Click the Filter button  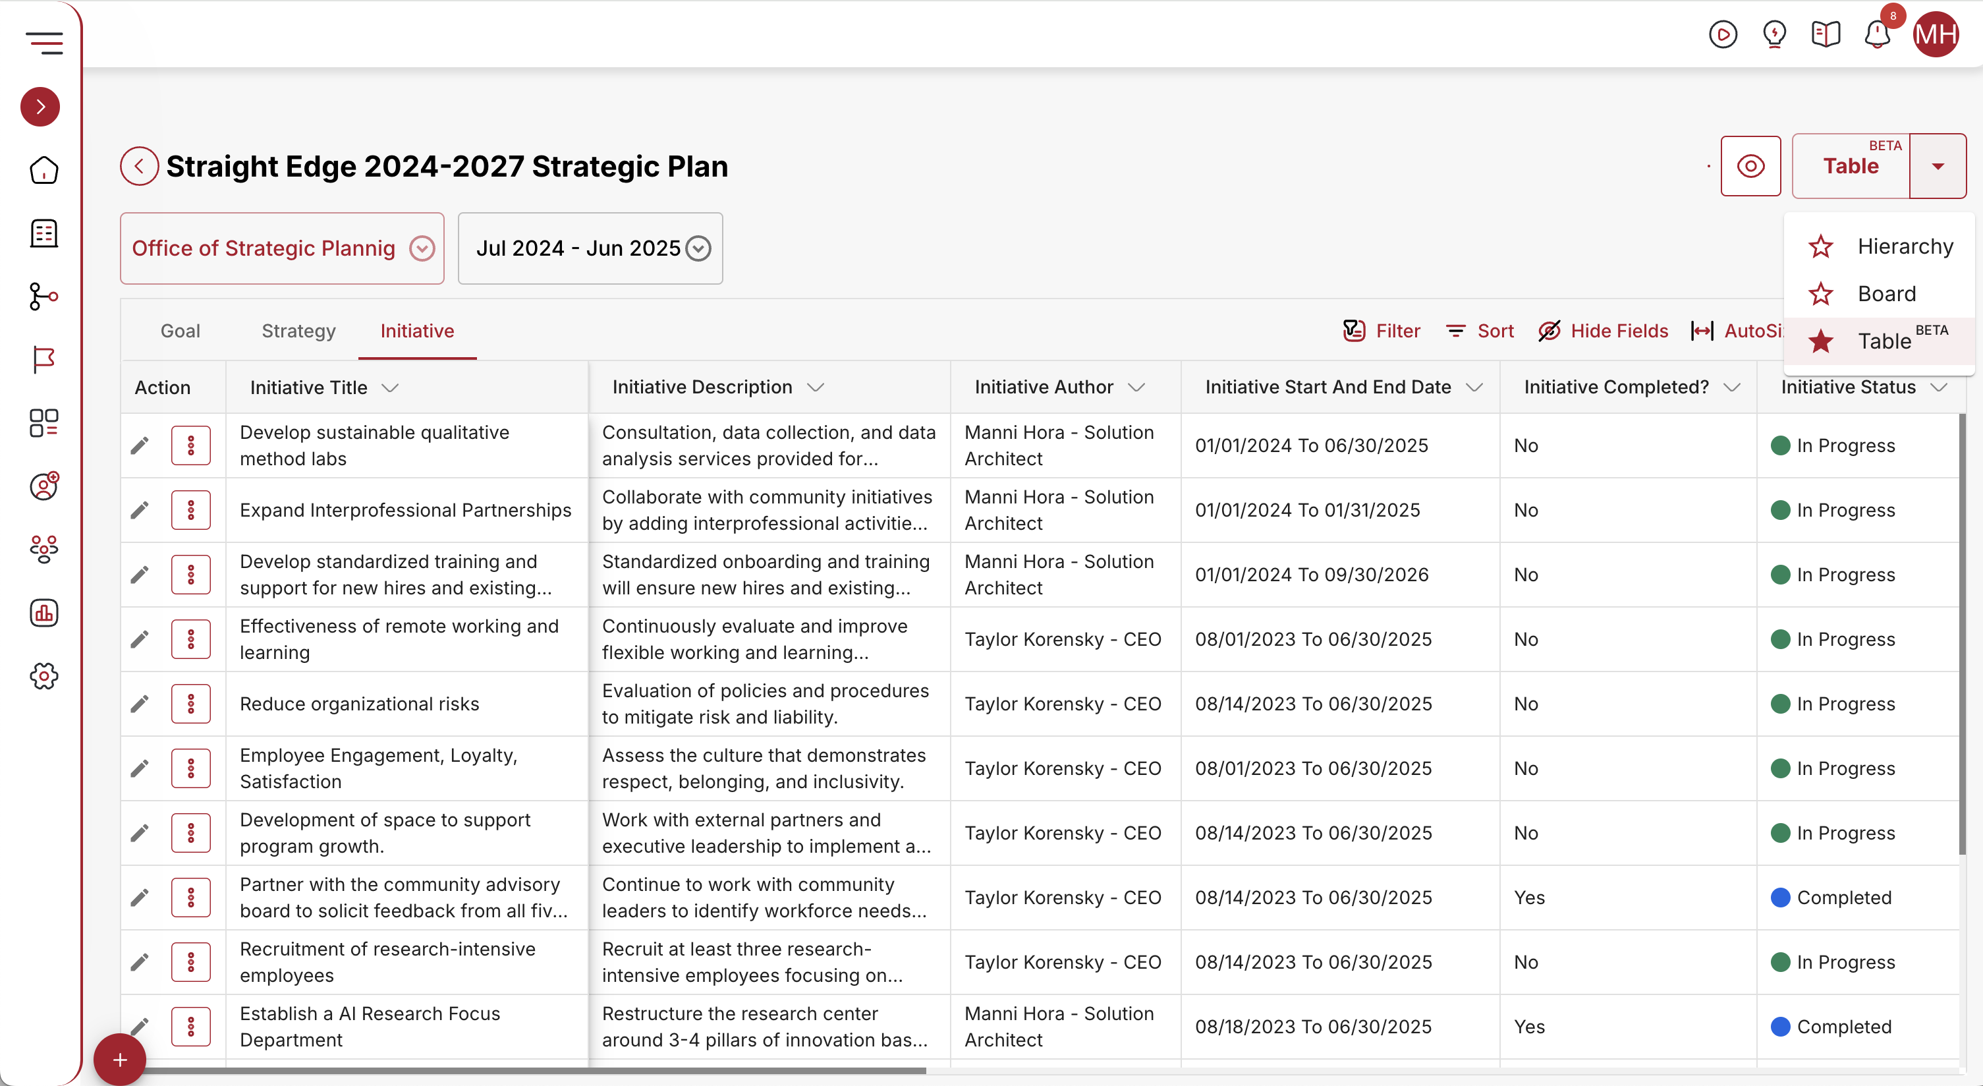coord(1382,331)
